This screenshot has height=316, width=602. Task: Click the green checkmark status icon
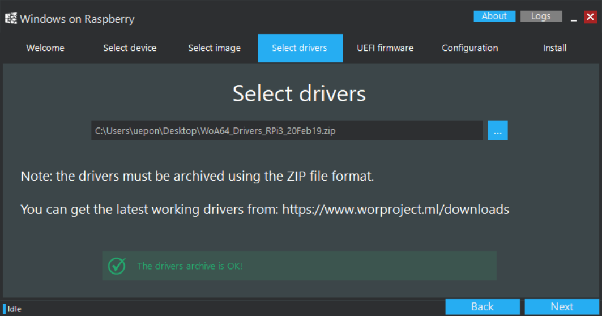[x=117, y=266]
